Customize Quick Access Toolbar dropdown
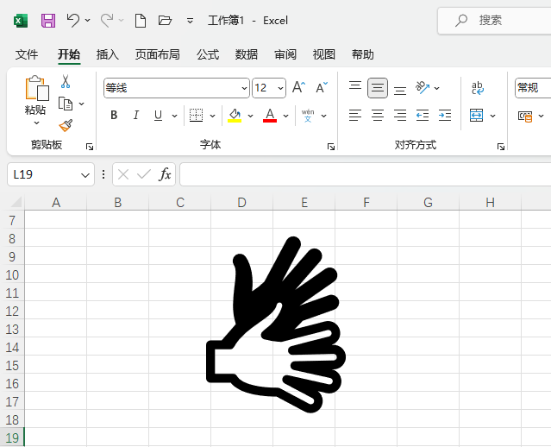551x447 pixels. [190, 21]
